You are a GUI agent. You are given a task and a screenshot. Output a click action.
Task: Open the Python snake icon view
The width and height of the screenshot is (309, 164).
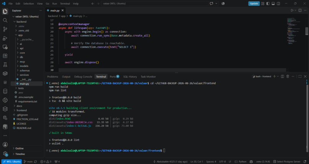5,100
